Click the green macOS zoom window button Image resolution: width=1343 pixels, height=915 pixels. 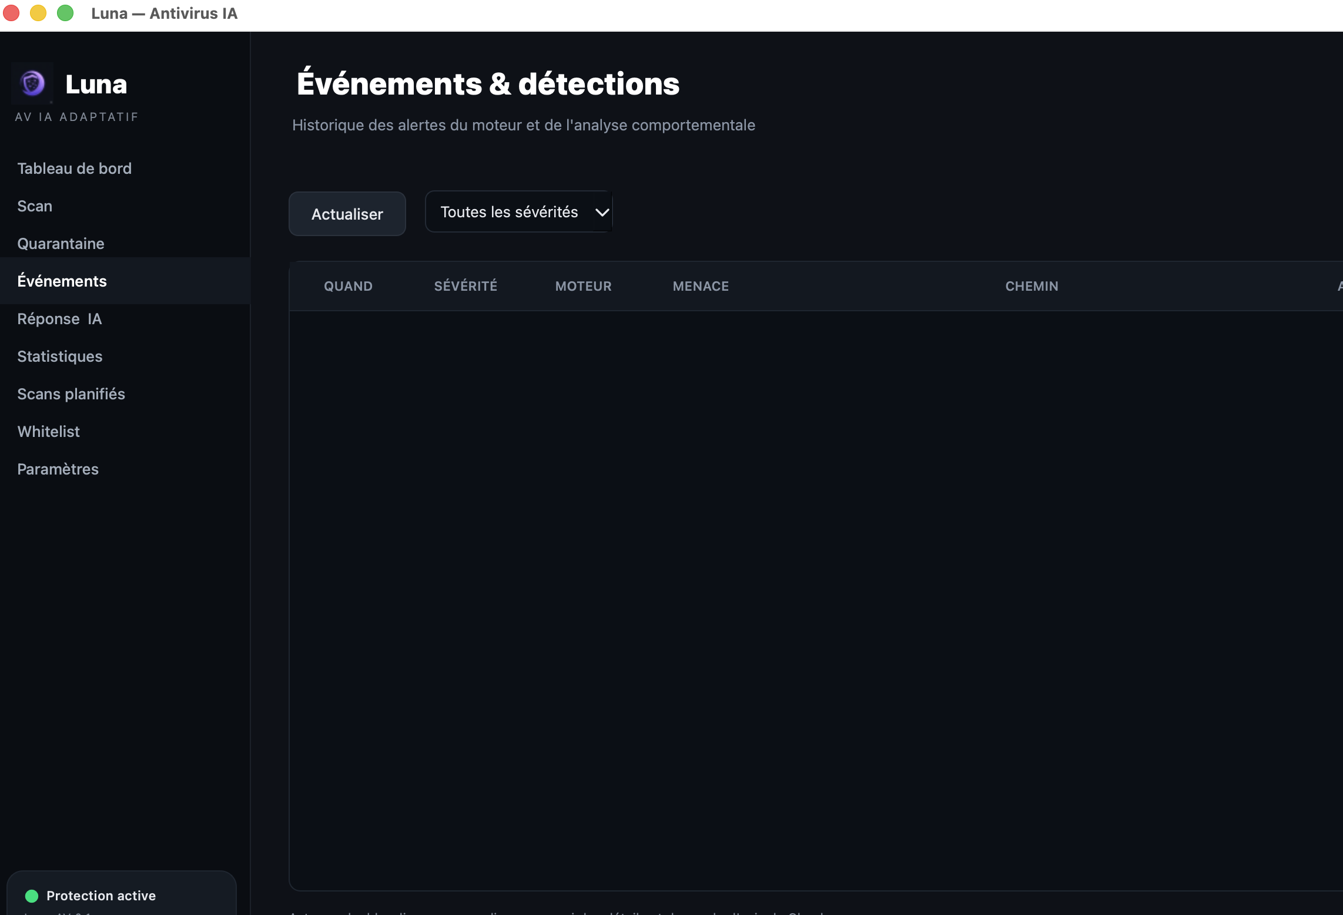65,13
